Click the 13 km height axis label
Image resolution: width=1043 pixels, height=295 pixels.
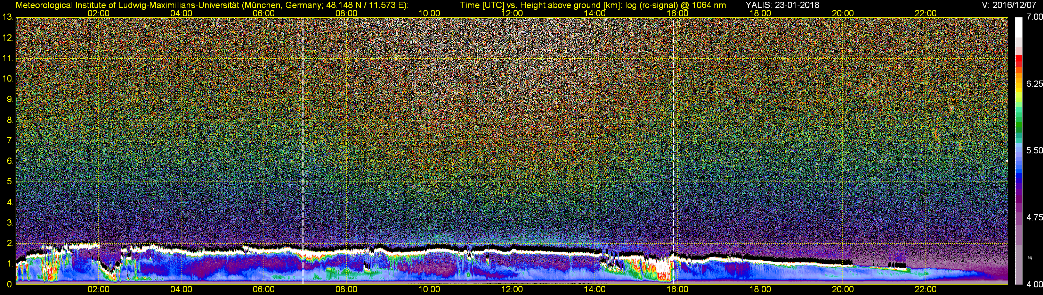(x=8, y=17)
